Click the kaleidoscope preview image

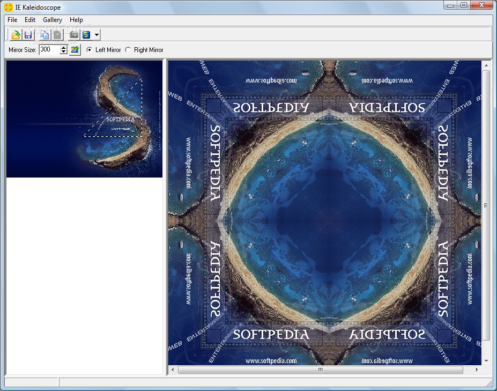(x=324, y=213)
